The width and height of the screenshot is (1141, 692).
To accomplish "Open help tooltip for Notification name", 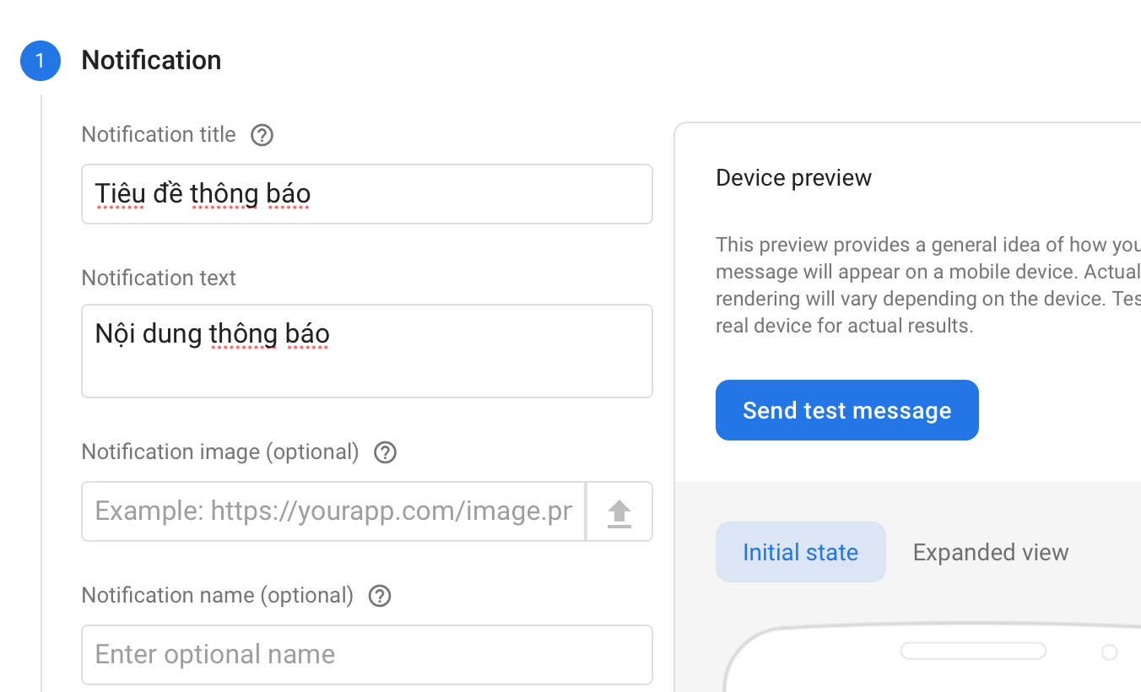I will 380,596.
